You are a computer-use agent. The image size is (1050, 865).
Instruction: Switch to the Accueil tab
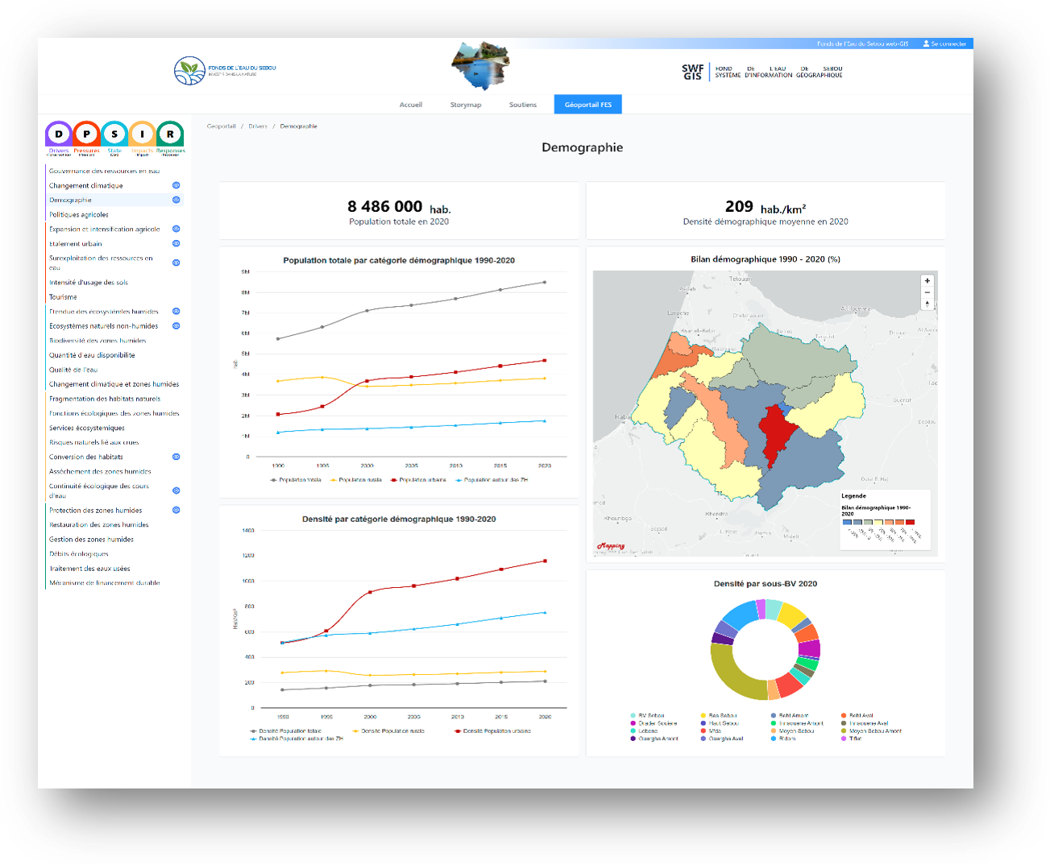click(x=411, y=105)
